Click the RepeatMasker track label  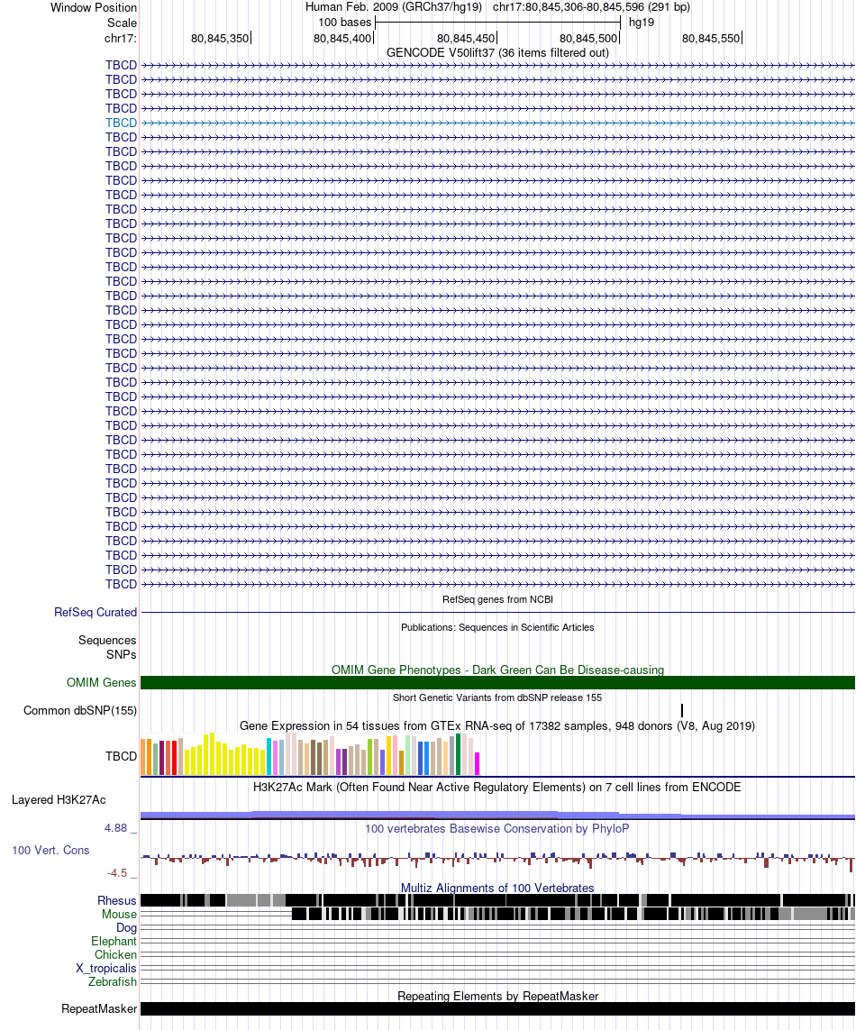point(99,1009)
